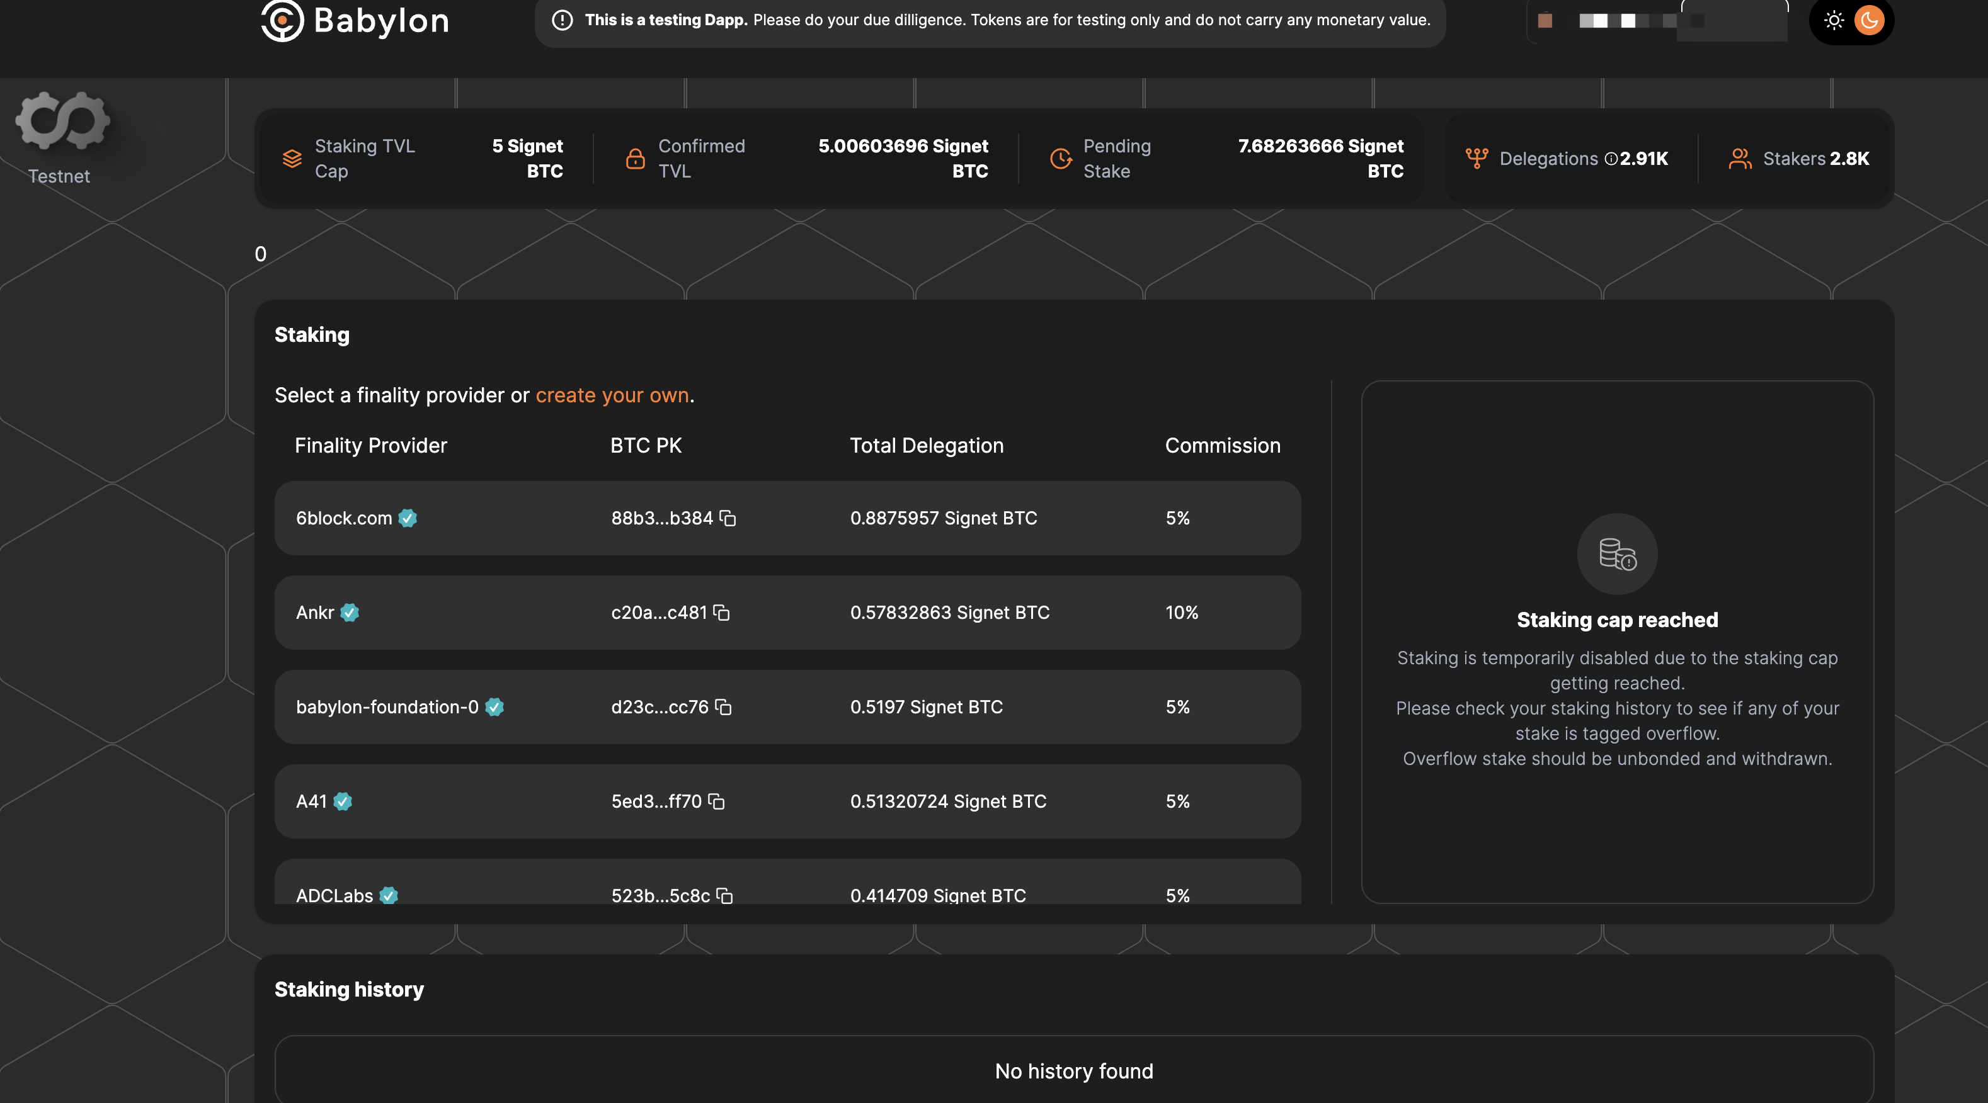This screenshot has height=1103, width=1988.
Task: Click the connected wallet address button
Action: coord(1657,21)
